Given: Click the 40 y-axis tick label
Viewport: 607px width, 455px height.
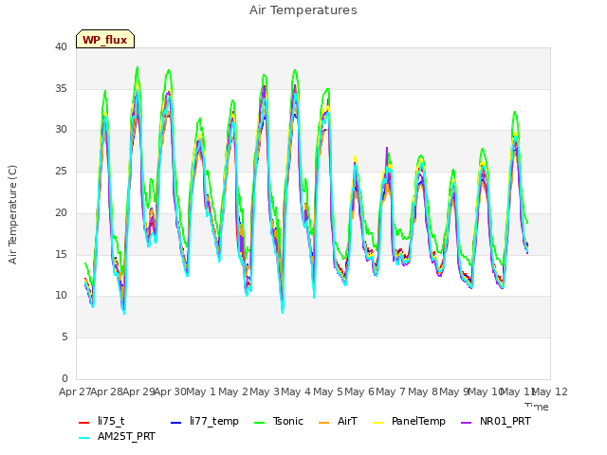Looking at the screenshot, I should (61, 46).
